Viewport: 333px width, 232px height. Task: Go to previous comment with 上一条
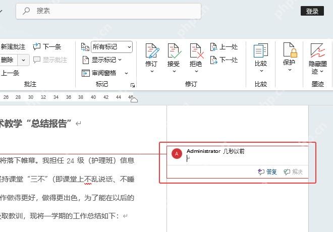10,73
